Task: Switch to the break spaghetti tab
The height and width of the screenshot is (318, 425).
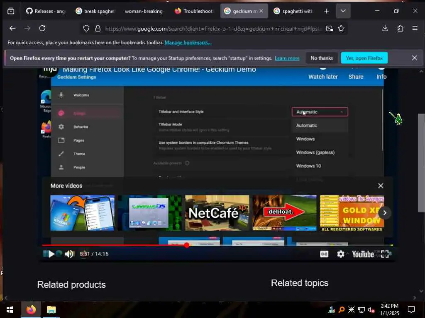Action: 95,11
